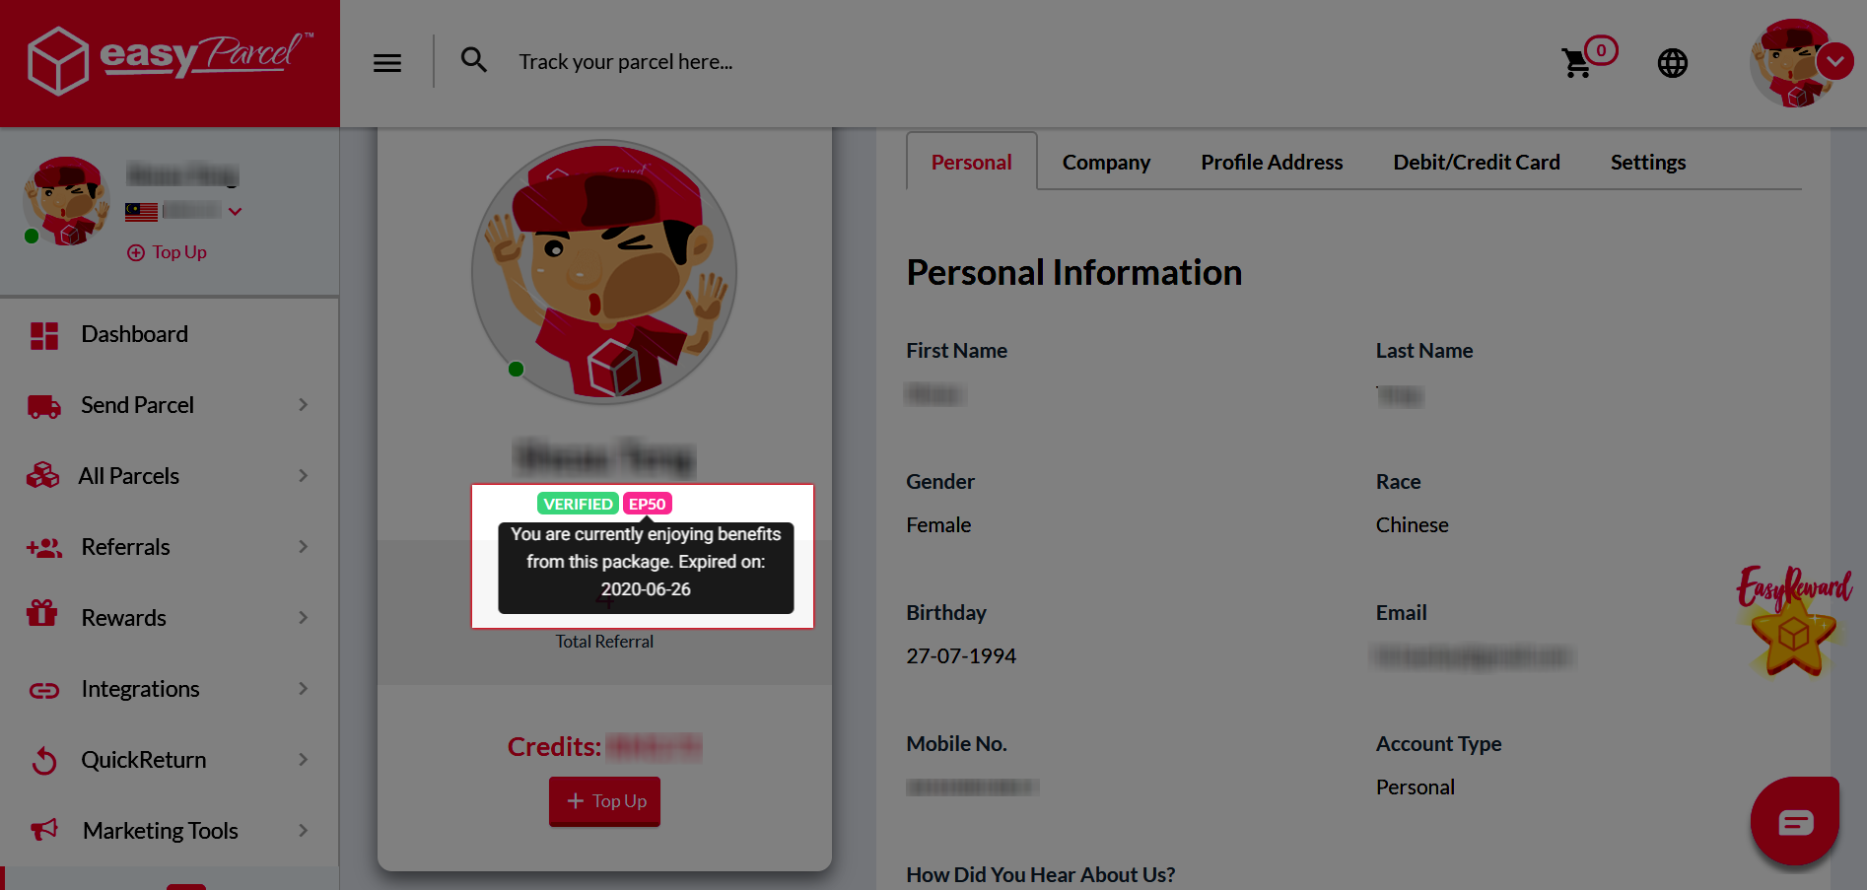This screenshot has height=890, width=1867.
Task: Expand the profile avatar dropdown
Action: tap(1835, 60)
